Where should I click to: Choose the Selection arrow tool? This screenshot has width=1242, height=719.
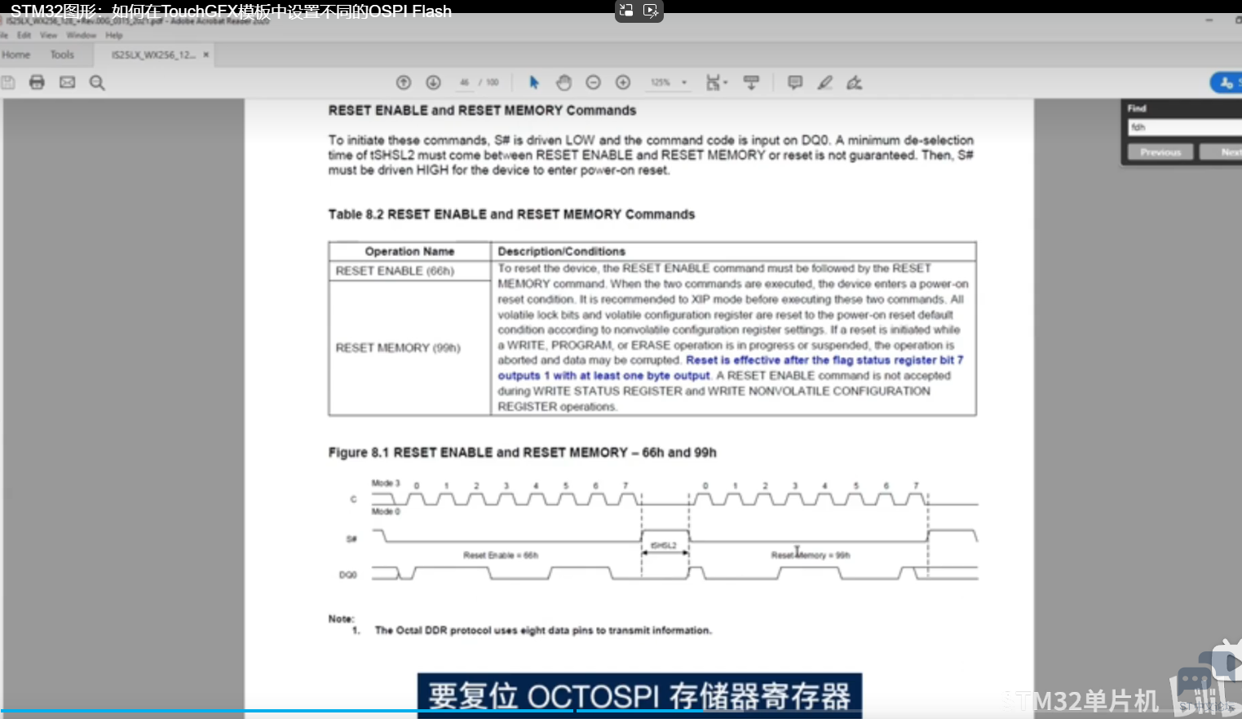pos(534,82)
